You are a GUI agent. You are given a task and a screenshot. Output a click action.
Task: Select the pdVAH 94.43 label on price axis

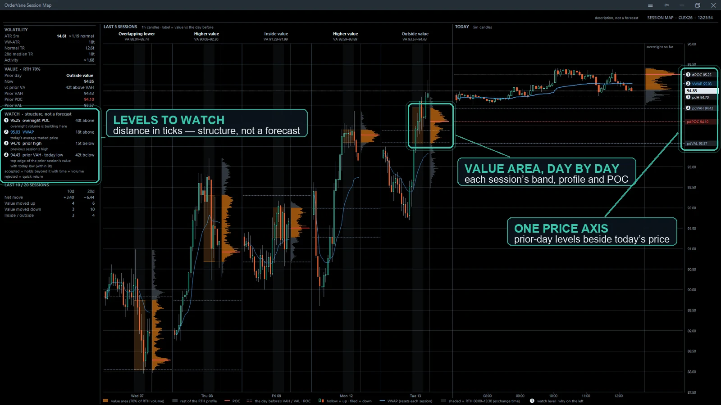[x=701, y=108]
